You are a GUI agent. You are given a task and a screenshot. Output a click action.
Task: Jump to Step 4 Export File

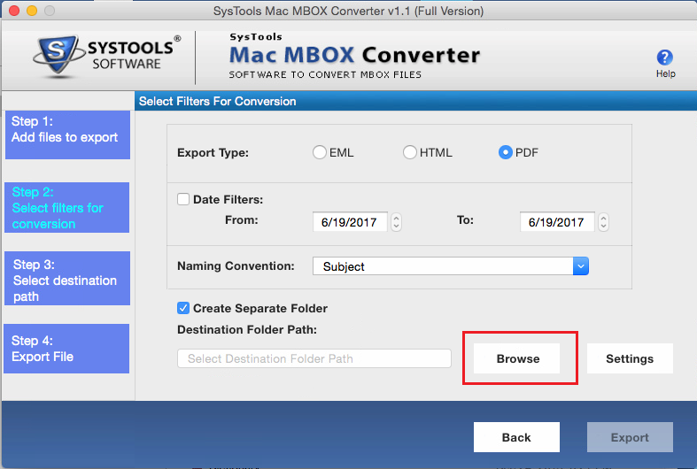click(x=67, y=349)
